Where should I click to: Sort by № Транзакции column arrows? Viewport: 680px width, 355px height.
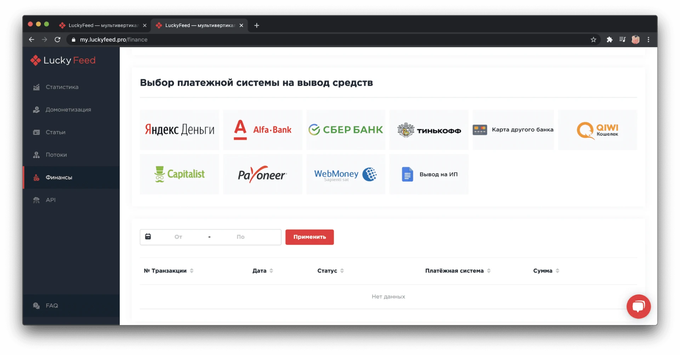click(x=192, y=271)
